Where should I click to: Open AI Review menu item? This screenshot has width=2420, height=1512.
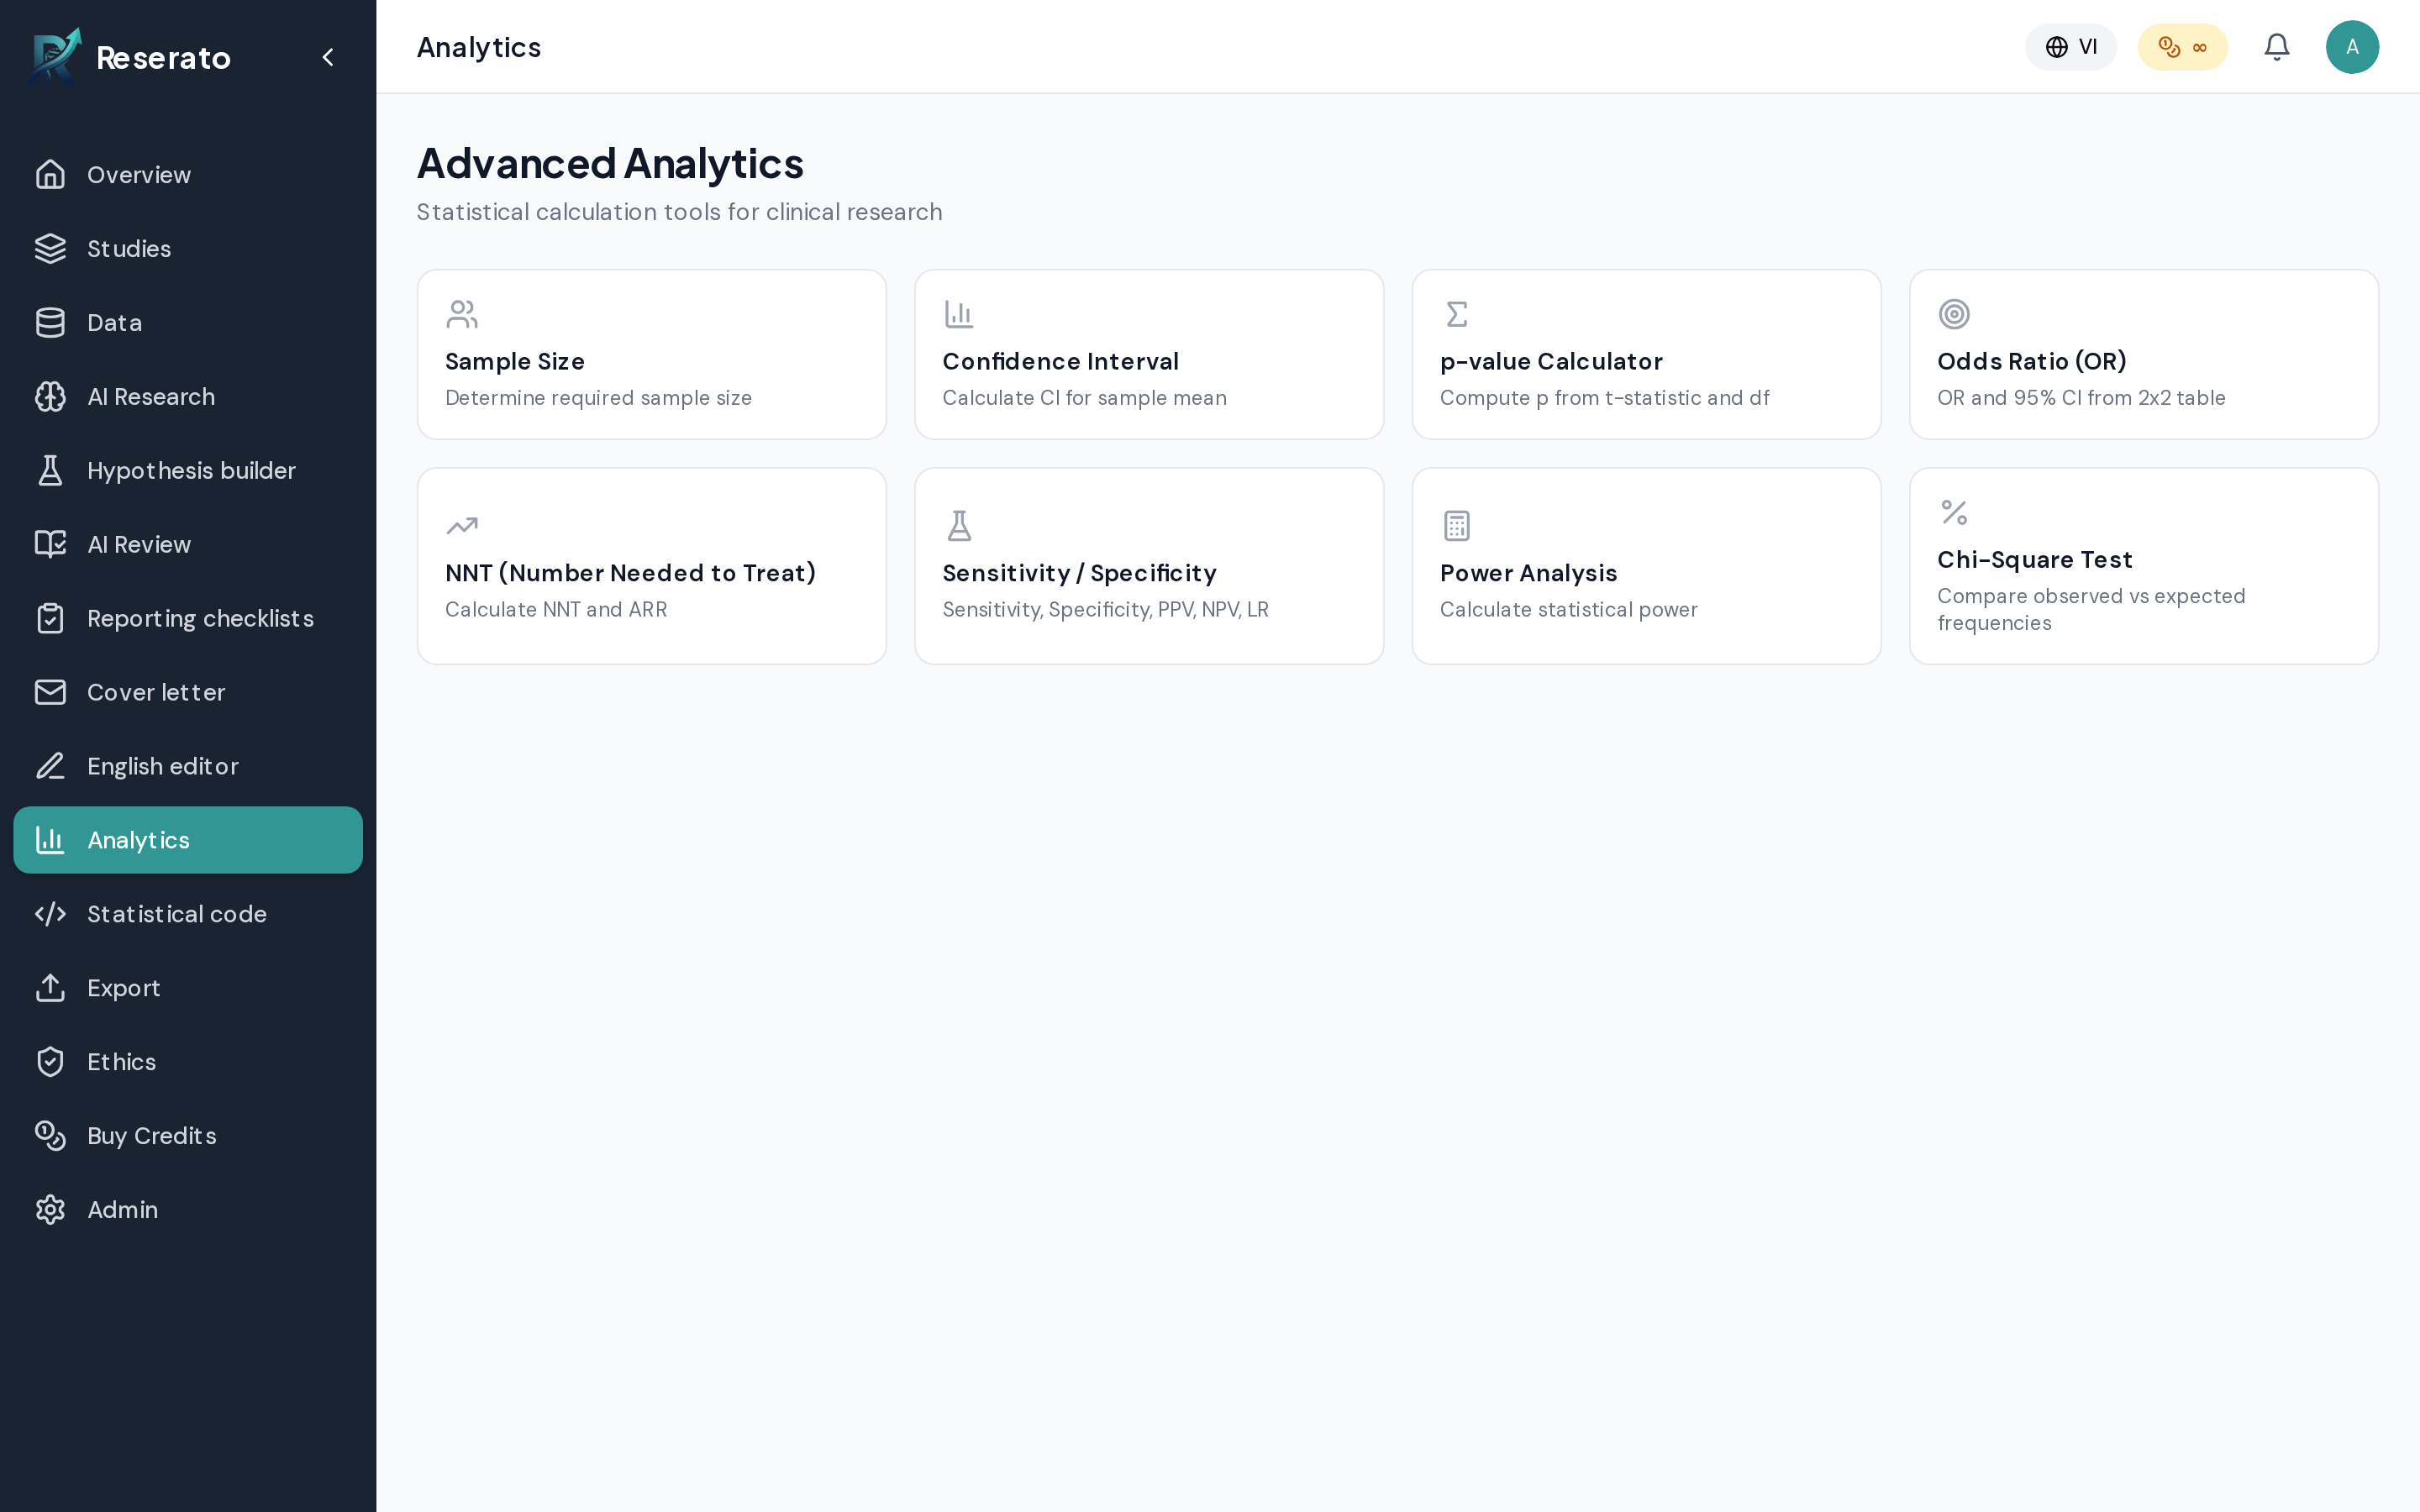(188, 544)
